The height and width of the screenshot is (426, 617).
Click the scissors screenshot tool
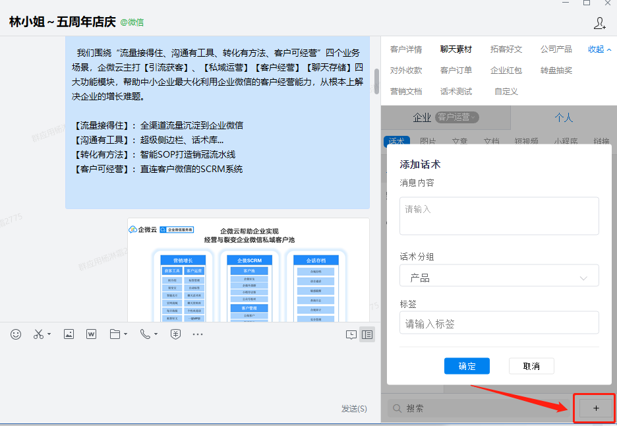(x=39, y=334)
